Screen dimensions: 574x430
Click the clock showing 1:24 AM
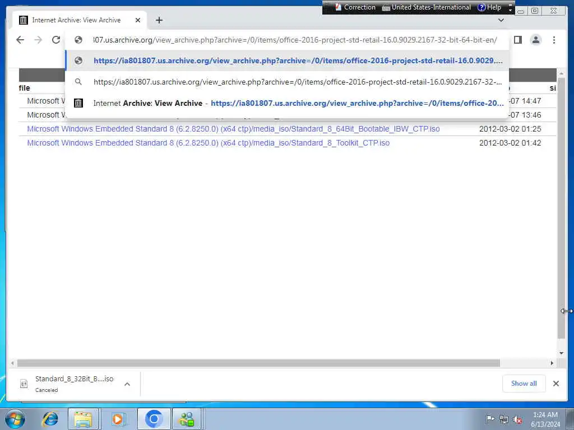tap(545, 419)
